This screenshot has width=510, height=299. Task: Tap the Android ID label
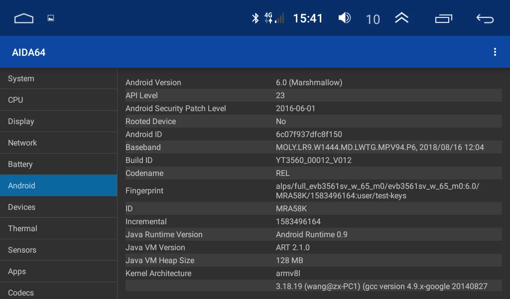coord(143,135)
